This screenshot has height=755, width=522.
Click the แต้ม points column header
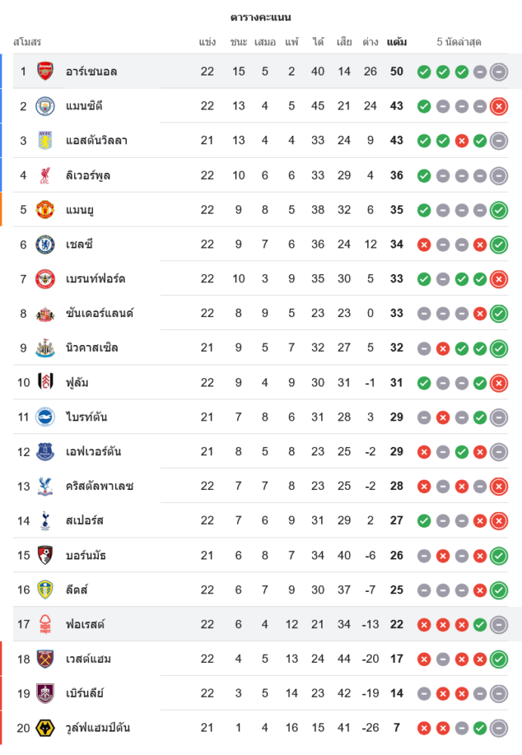397,42
